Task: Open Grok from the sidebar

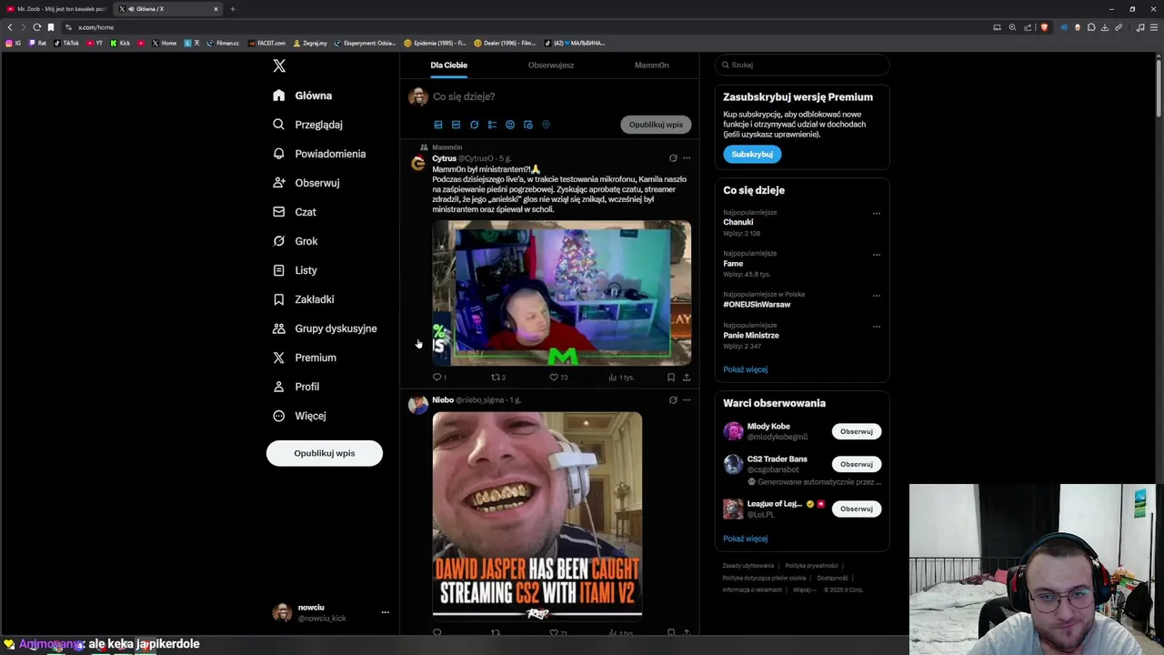Action: point(296,241)
